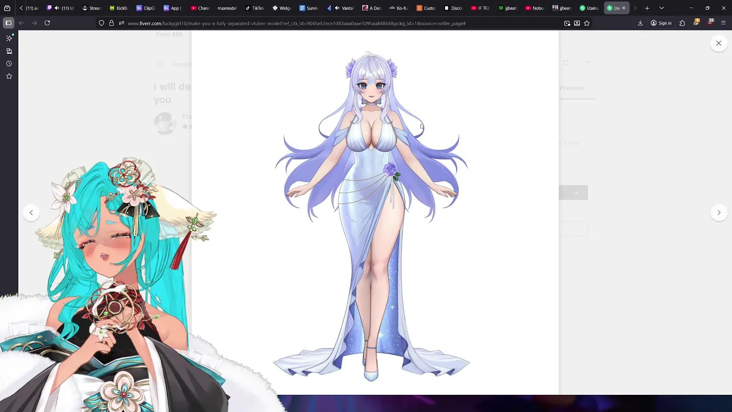This screenshot has height=412, width=732.
Task: Click the orange-badged extension icon
Action: click(696, 23)
